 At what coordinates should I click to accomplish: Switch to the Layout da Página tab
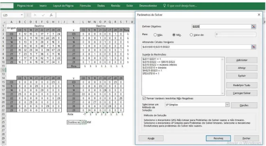tap(63, 6)
